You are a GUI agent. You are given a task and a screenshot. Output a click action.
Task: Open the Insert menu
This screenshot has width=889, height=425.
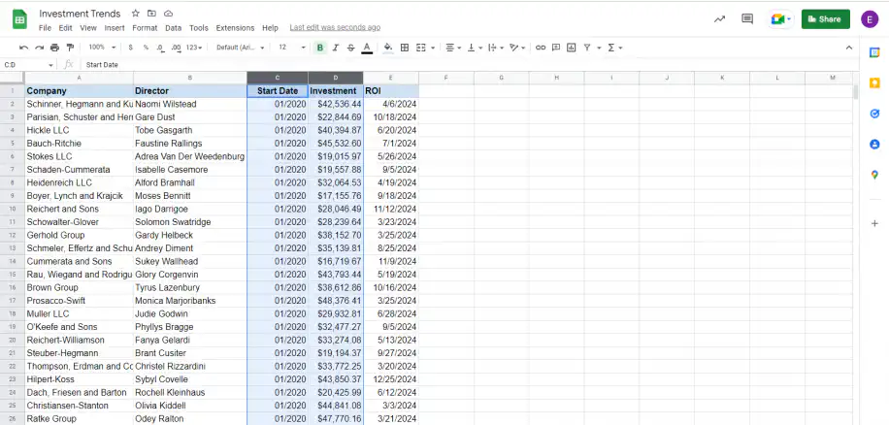pyautogui.click(x=115, y=28)
